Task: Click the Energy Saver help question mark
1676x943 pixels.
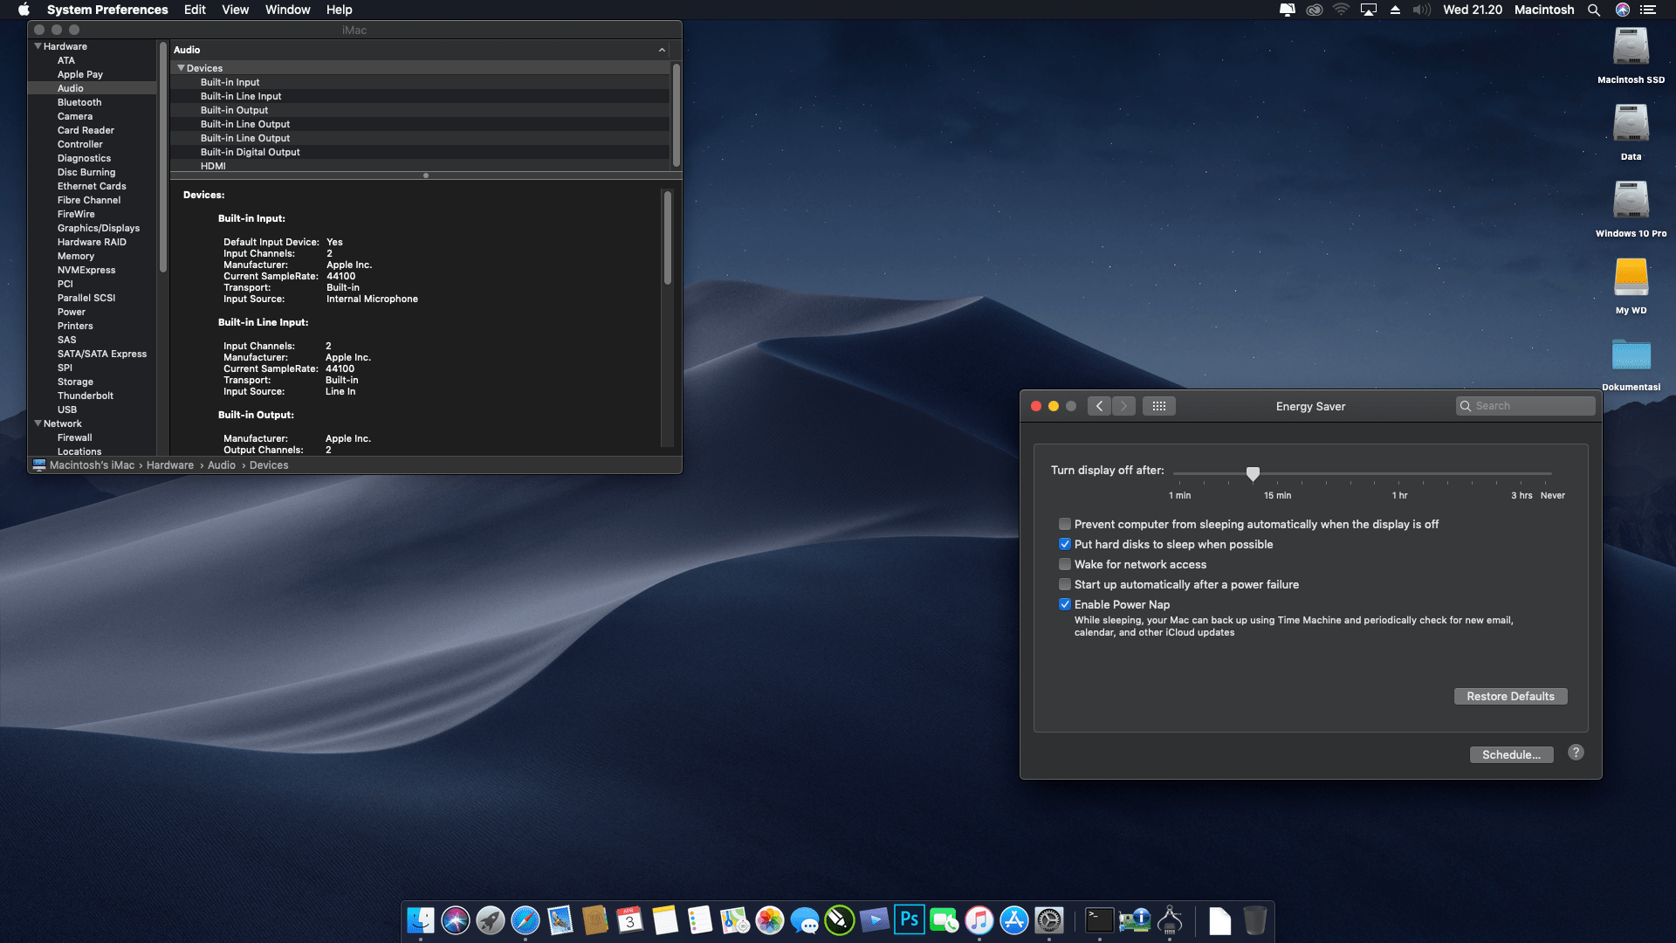Action: tap(1576, 753)
